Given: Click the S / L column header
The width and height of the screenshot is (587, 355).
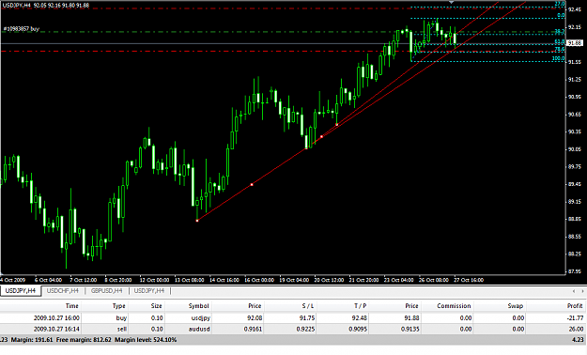Looking at the screenshot, I should pyautogui.click(x=308, y=306).
